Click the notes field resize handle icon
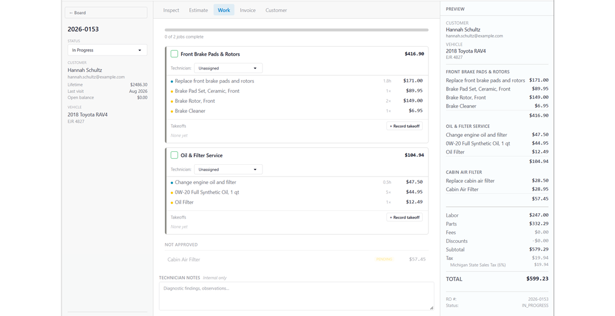Viewport: 615px width, 316px height. coord(431,308)
